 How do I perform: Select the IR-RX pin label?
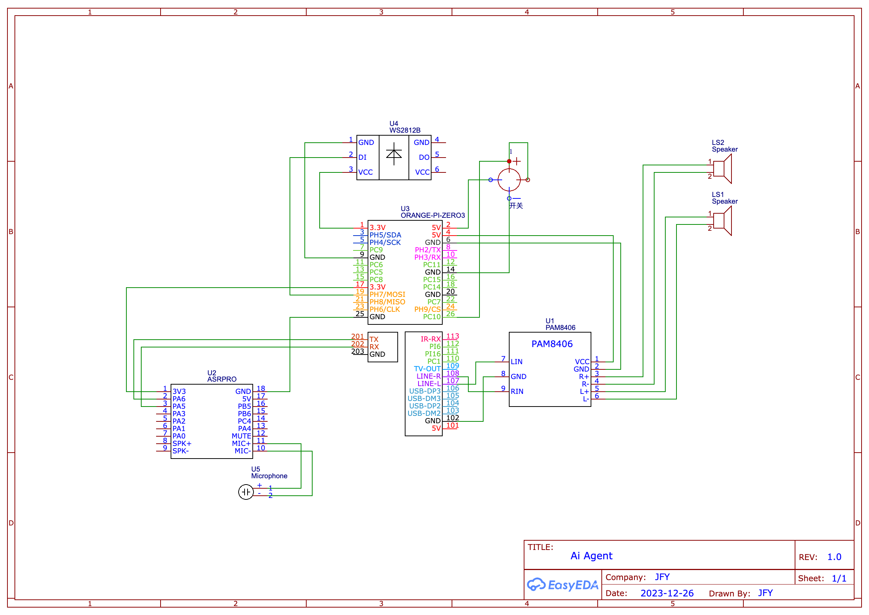click(x=431, y=339)
